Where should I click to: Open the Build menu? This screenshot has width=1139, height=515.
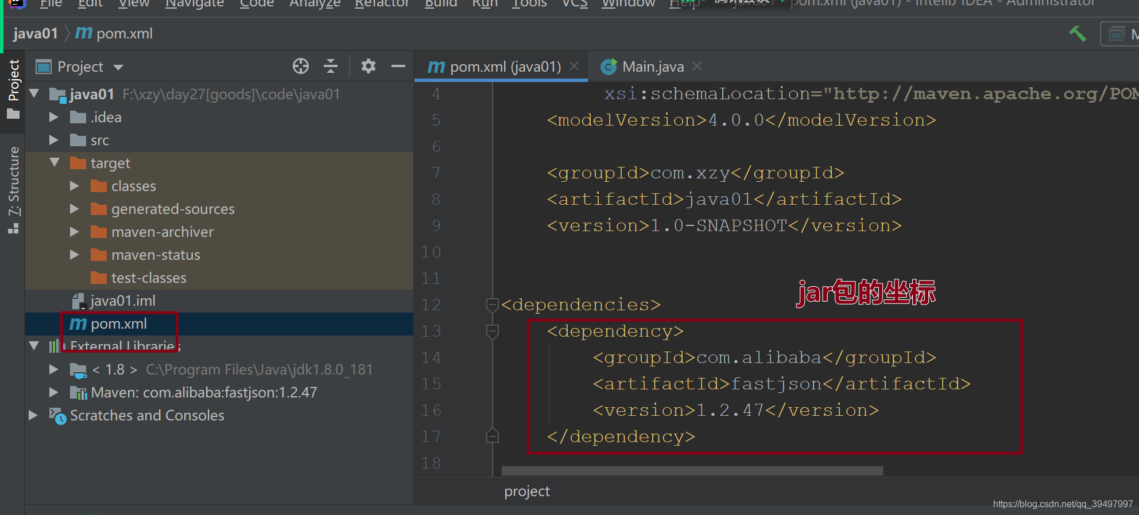click(441, 3)
